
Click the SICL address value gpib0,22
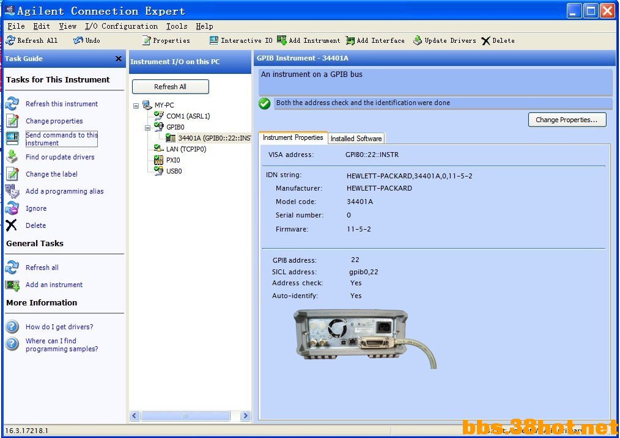coord(363,272)
